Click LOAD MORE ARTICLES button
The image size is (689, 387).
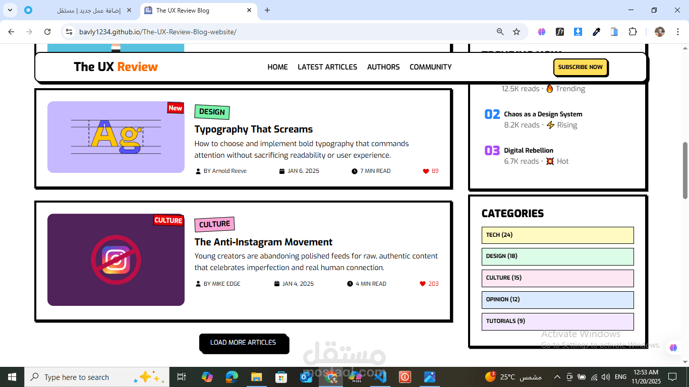(x=243, y=342)
